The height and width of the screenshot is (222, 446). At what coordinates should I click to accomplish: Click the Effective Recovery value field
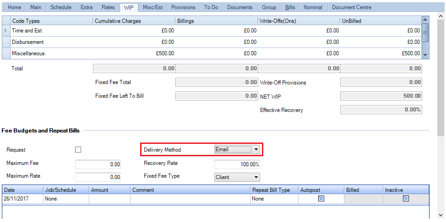pos(381,110)
